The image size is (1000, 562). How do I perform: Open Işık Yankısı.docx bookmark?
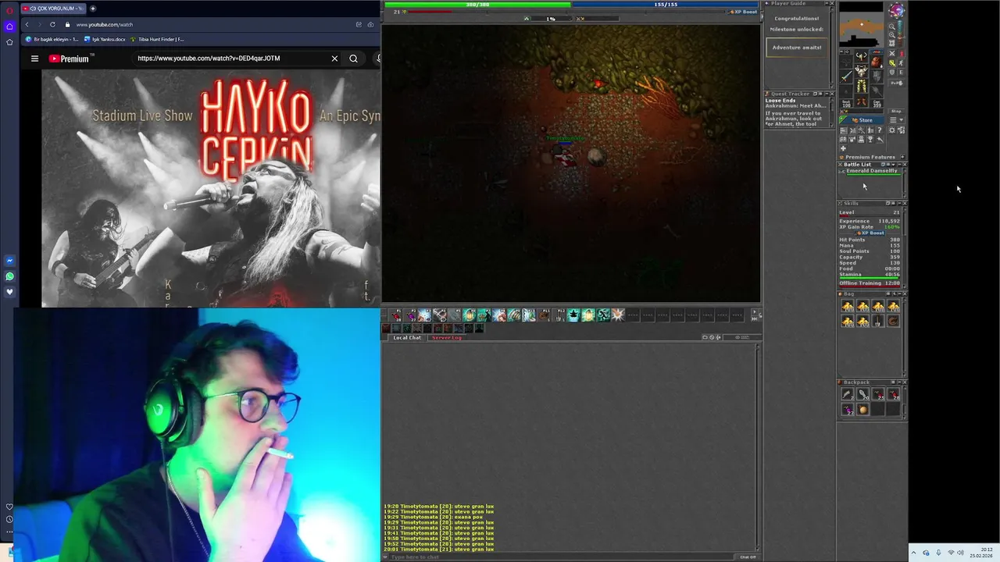pyautogui.click(x=105, y=39)
